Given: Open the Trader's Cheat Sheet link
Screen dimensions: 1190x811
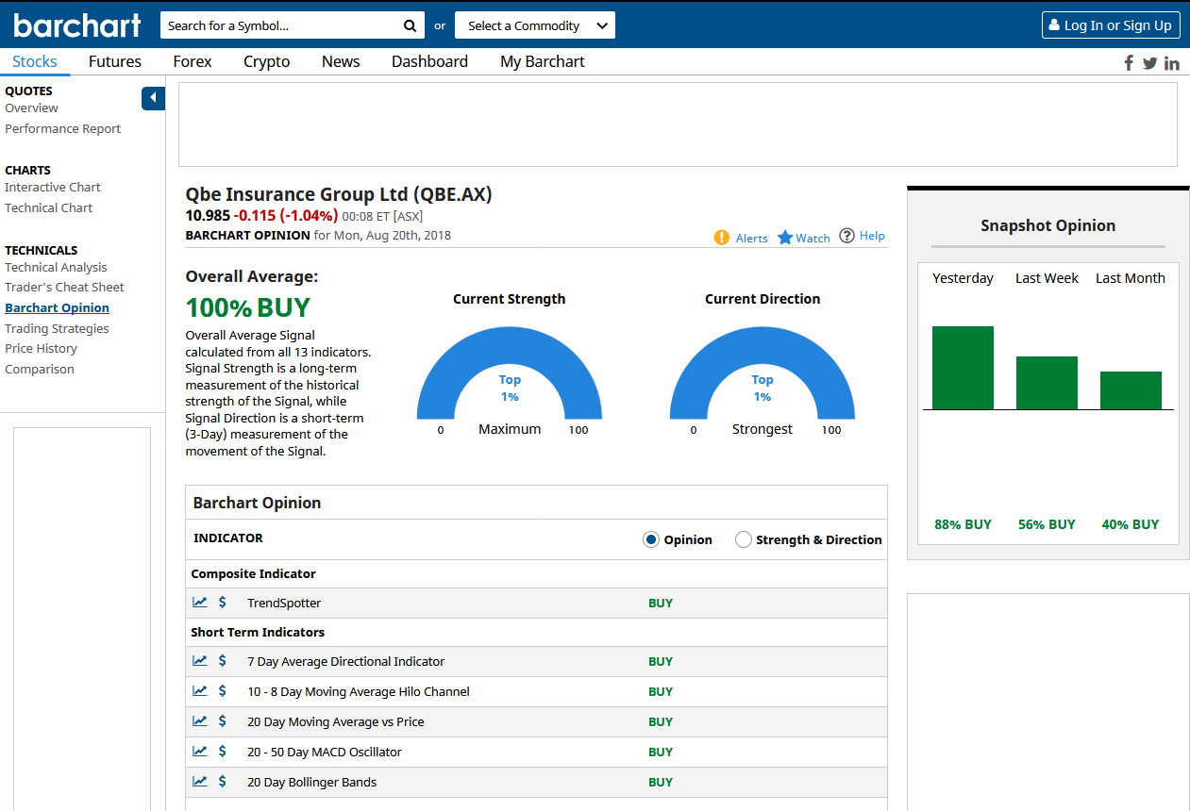Looking at the screenshot, I should click(x=64, y=287).
